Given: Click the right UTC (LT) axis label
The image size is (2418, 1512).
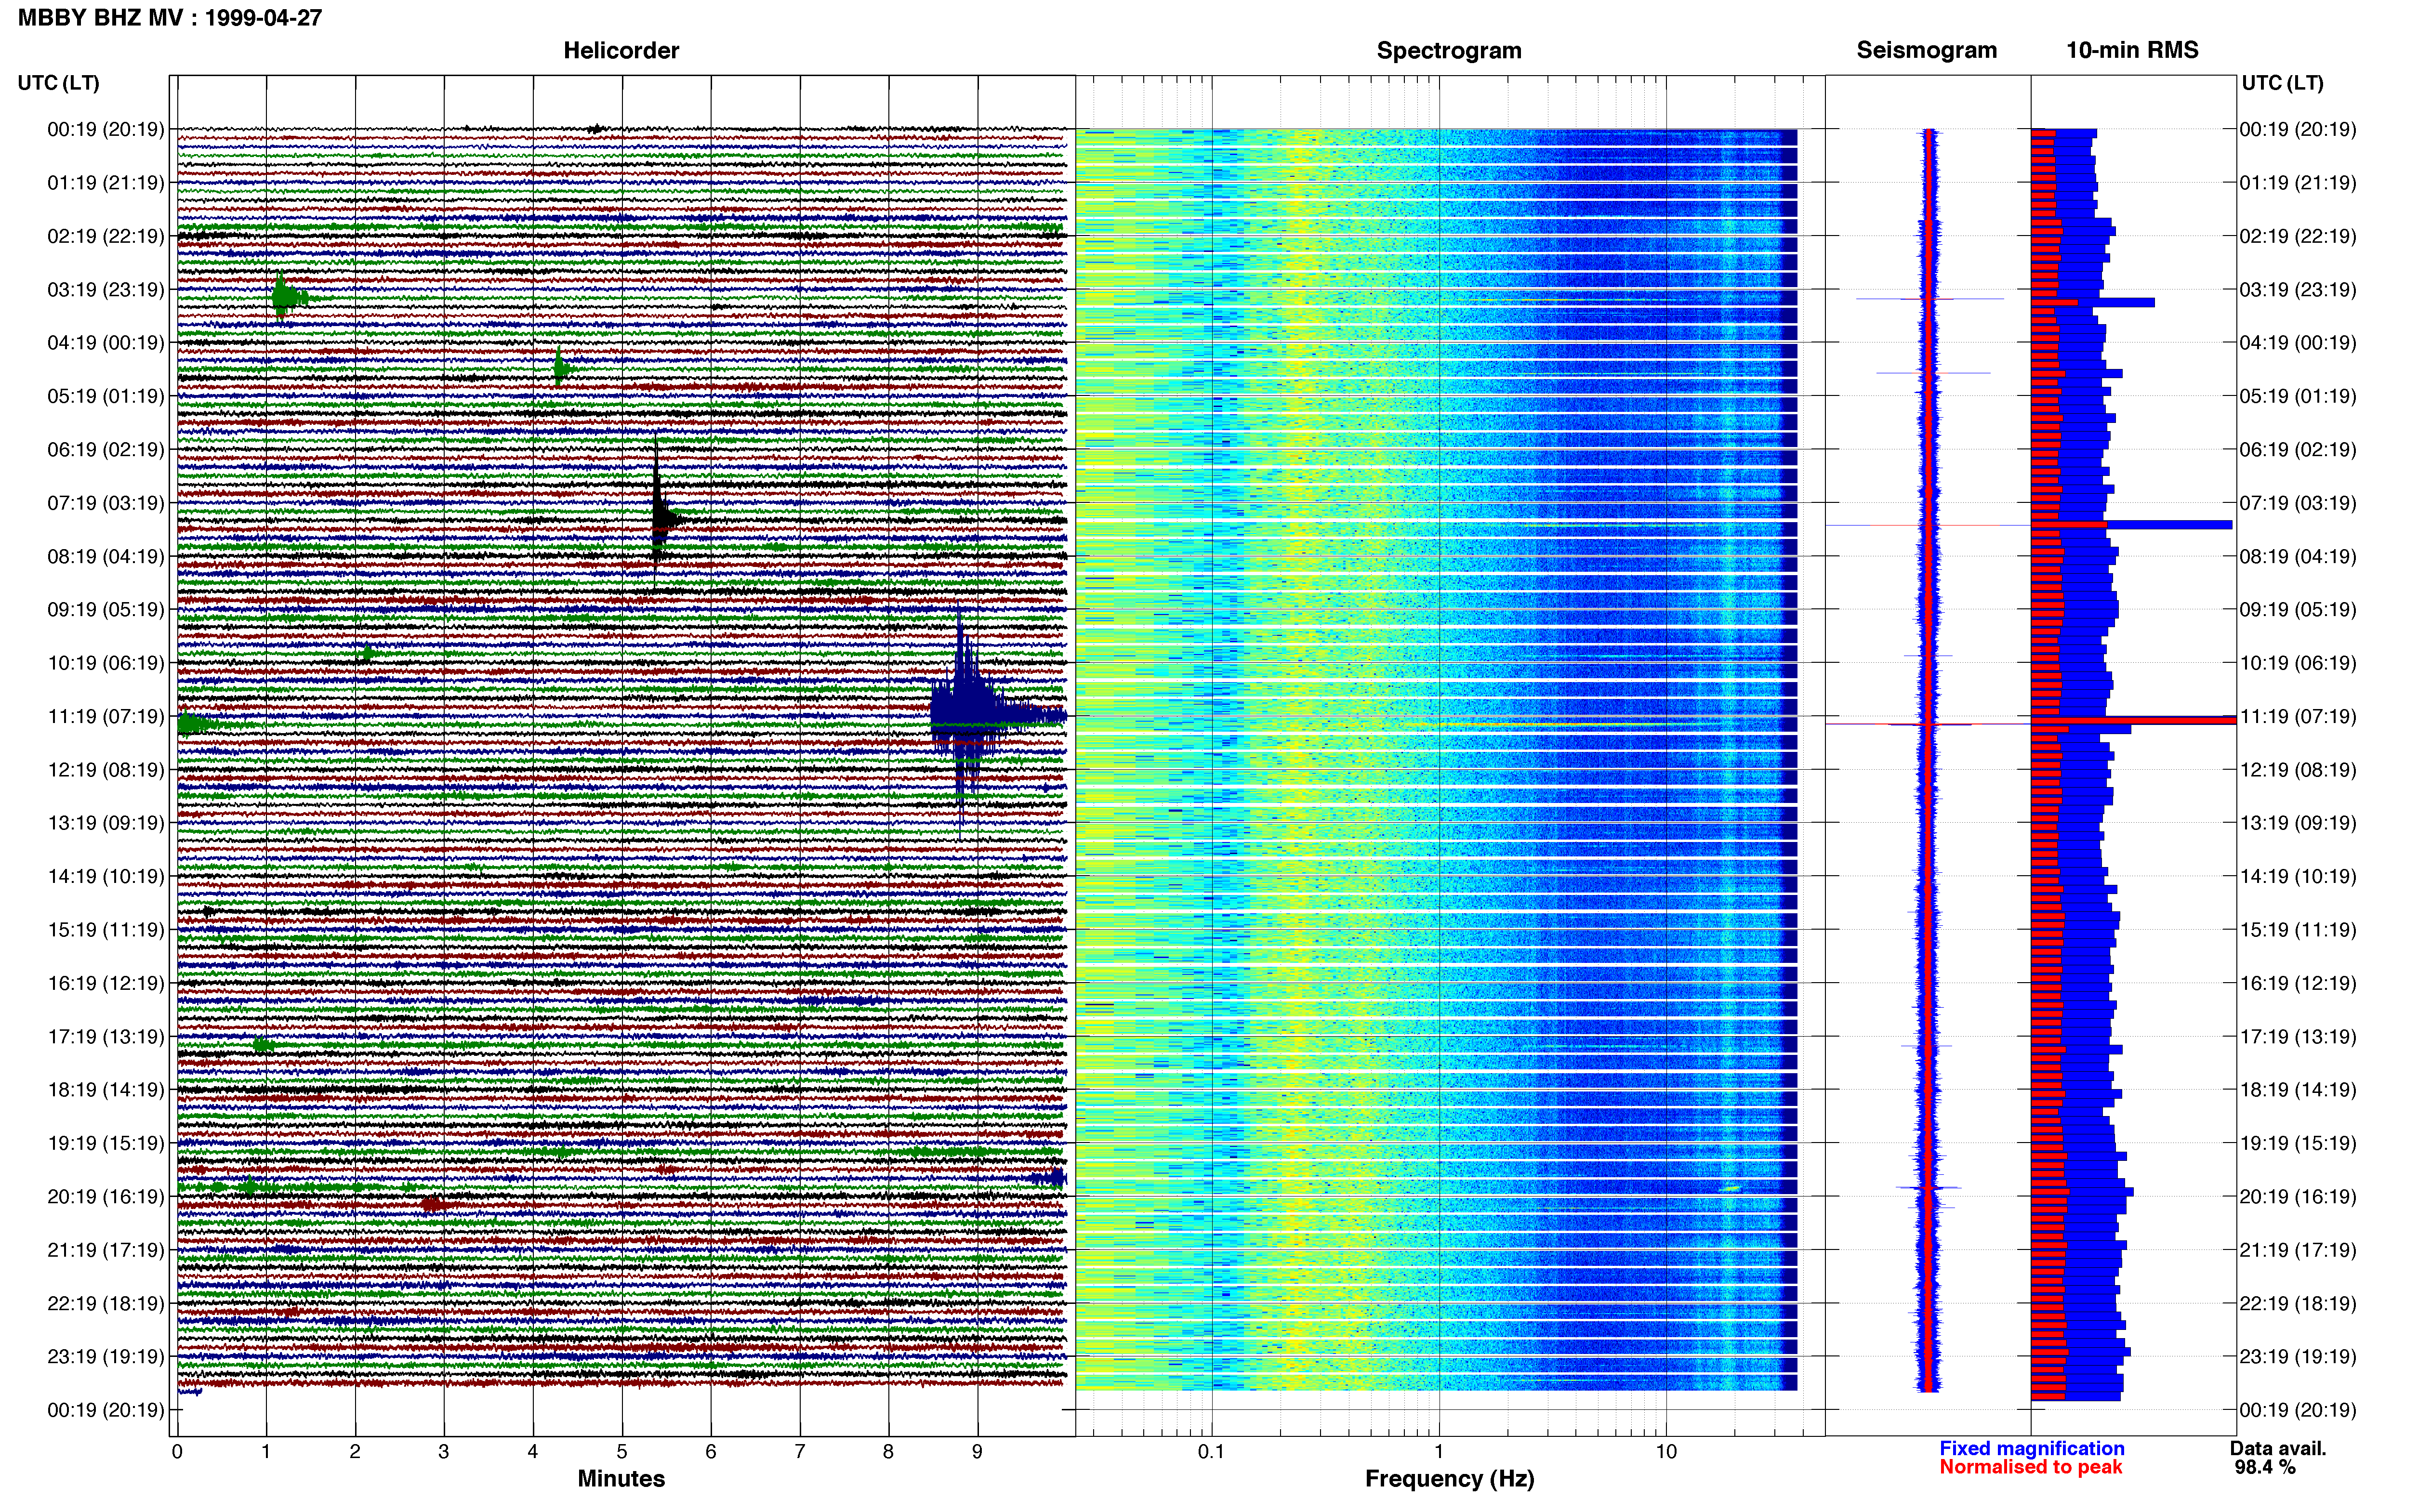Looking at the screenshot, I should click(x=2282, y=83).
